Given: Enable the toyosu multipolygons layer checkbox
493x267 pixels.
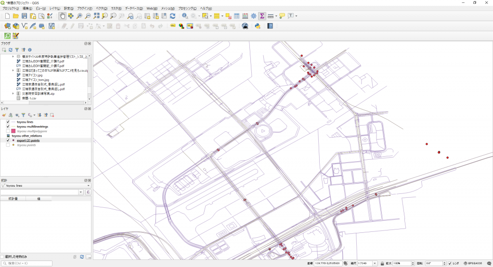Looking at the screenshot, I should coord(8,131).
